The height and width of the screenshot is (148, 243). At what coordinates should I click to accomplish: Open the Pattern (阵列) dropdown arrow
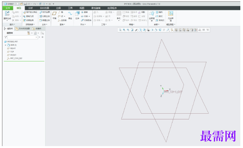119,21
